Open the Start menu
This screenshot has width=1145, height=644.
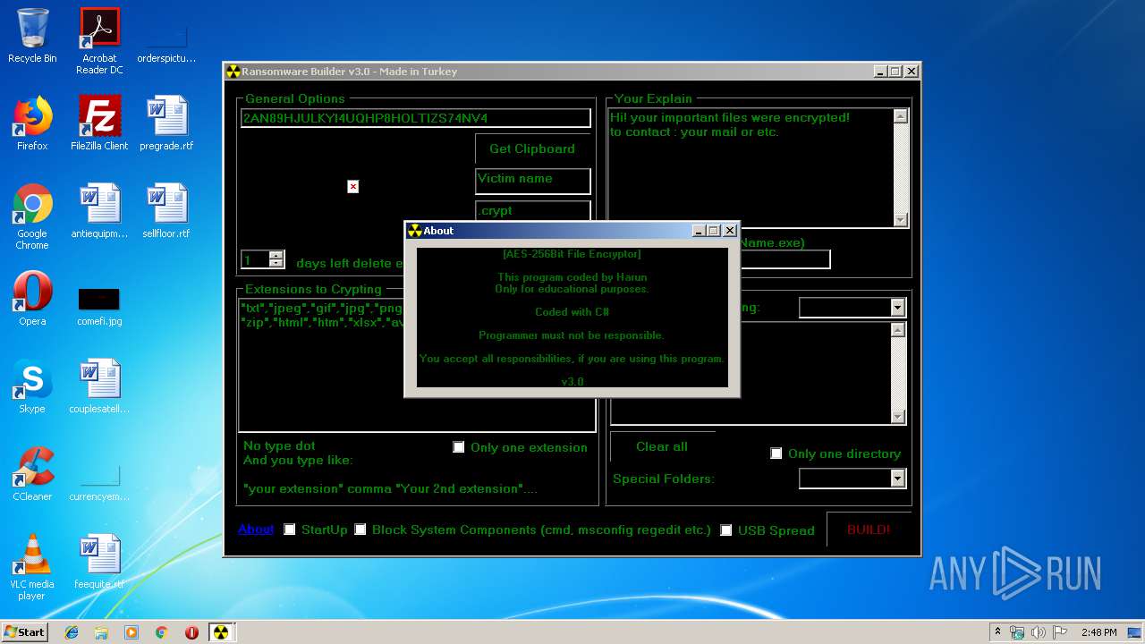tap(24, 632)
